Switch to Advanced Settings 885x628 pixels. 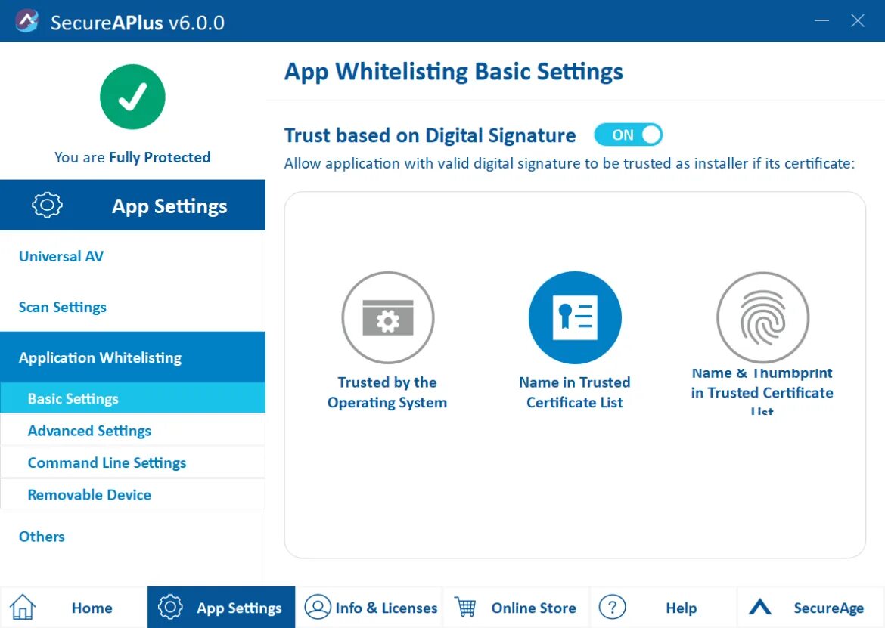point(89,431)
